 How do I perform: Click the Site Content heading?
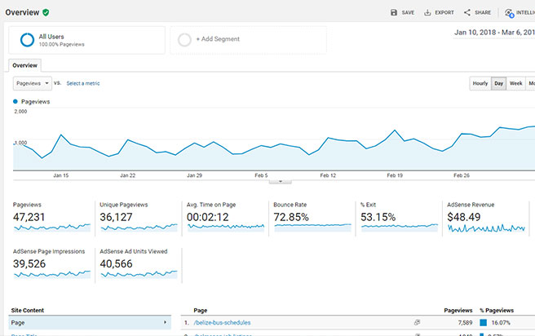coord(27,311)
